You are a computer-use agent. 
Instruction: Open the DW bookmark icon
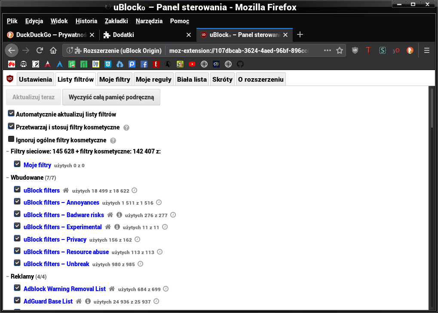click(x=96, y=64)
